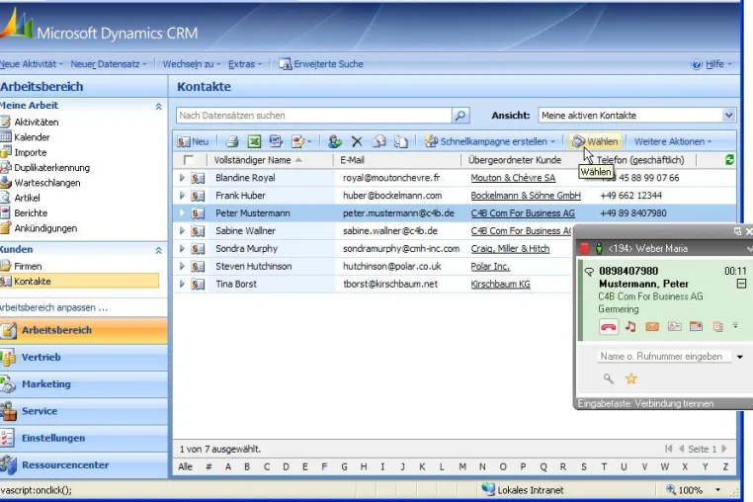The width and height of the screenshot is (753, 502).
Task: Click the magnifier icon in phone panel
Action: [x=609, y=378]
